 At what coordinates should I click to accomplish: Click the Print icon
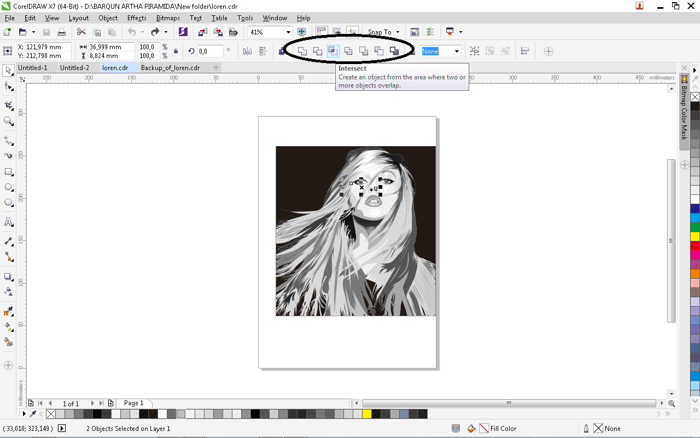click(62, 32)
